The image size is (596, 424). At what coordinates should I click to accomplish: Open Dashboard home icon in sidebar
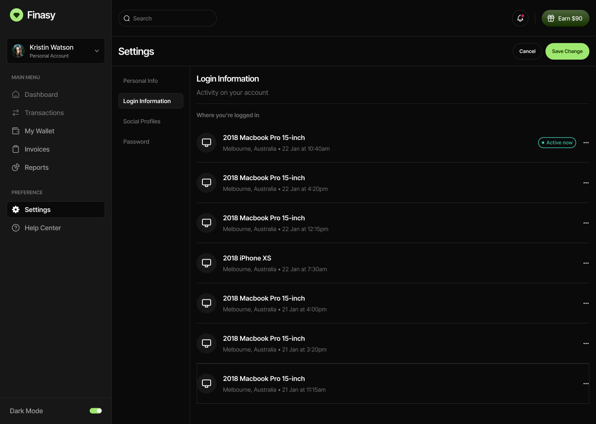tap(16, 94)
